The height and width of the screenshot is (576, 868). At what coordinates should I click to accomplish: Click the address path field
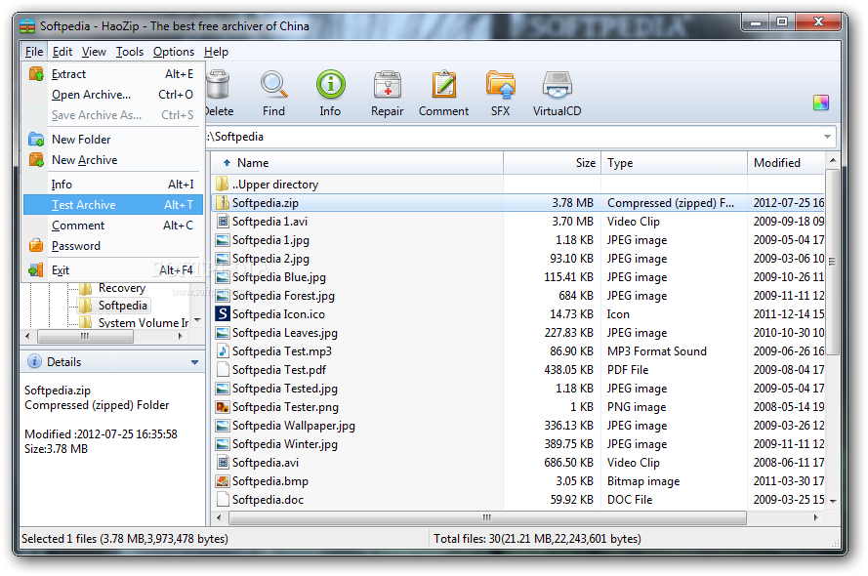coord(517,136)
